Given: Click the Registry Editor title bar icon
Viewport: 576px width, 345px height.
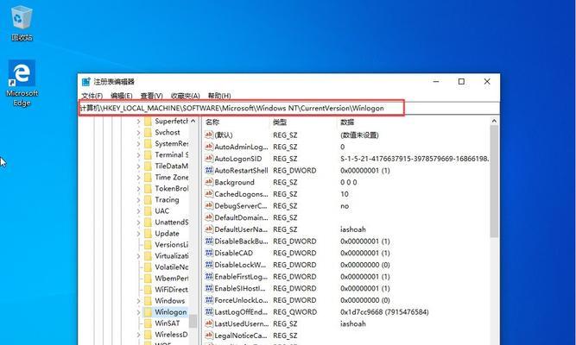Looking at the screenshot, I should [86, 82].
